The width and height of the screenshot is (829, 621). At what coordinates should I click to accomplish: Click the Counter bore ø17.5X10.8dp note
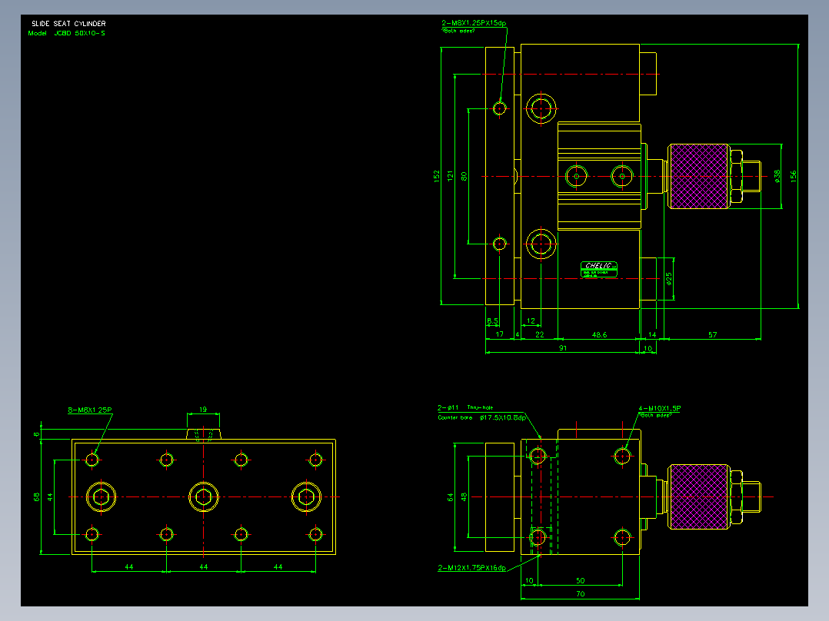(481, 417)
